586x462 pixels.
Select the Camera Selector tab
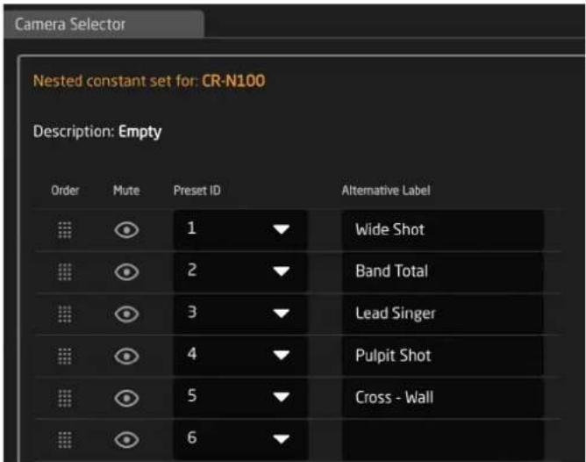(104, 25)
